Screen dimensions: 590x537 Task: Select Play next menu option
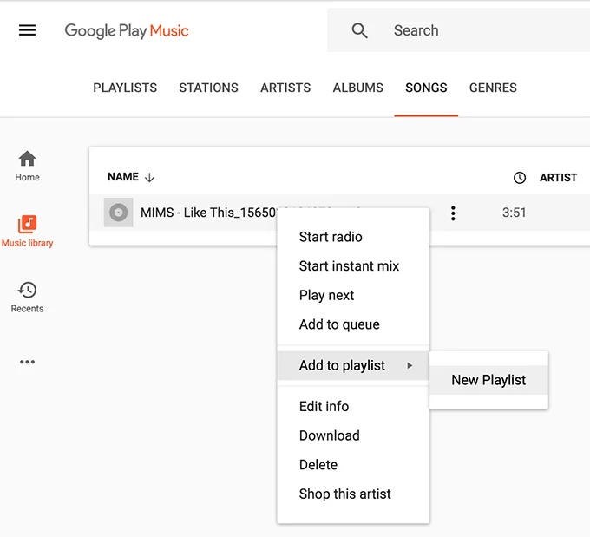click(353, 295)
